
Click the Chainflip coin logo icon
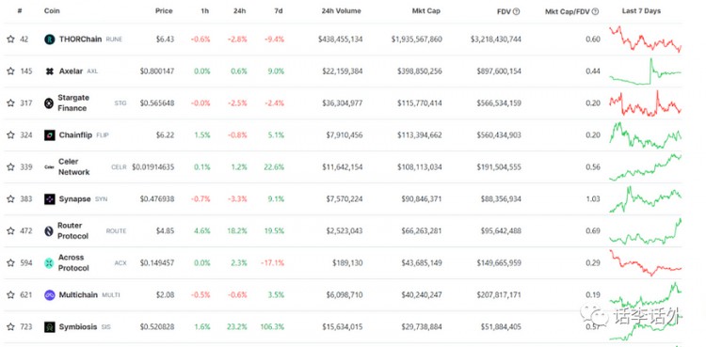(x=50, y=135)
